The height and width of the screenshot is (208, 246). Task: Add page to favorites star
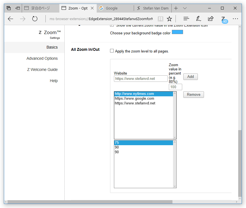click(x=169, y=19)
